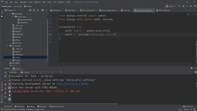
Task: Select all_movies.html in project tree
Action: [x=26, y=20]
